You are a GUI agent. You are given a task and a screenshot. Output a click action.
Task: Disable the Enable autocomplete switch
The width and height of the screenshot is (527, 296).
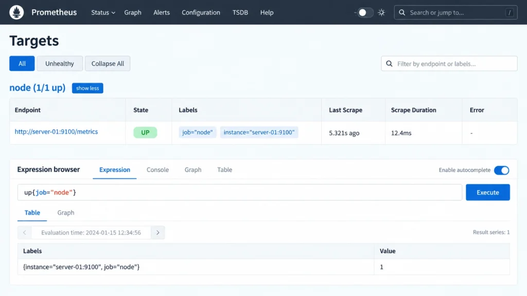[x=501, y=170]
